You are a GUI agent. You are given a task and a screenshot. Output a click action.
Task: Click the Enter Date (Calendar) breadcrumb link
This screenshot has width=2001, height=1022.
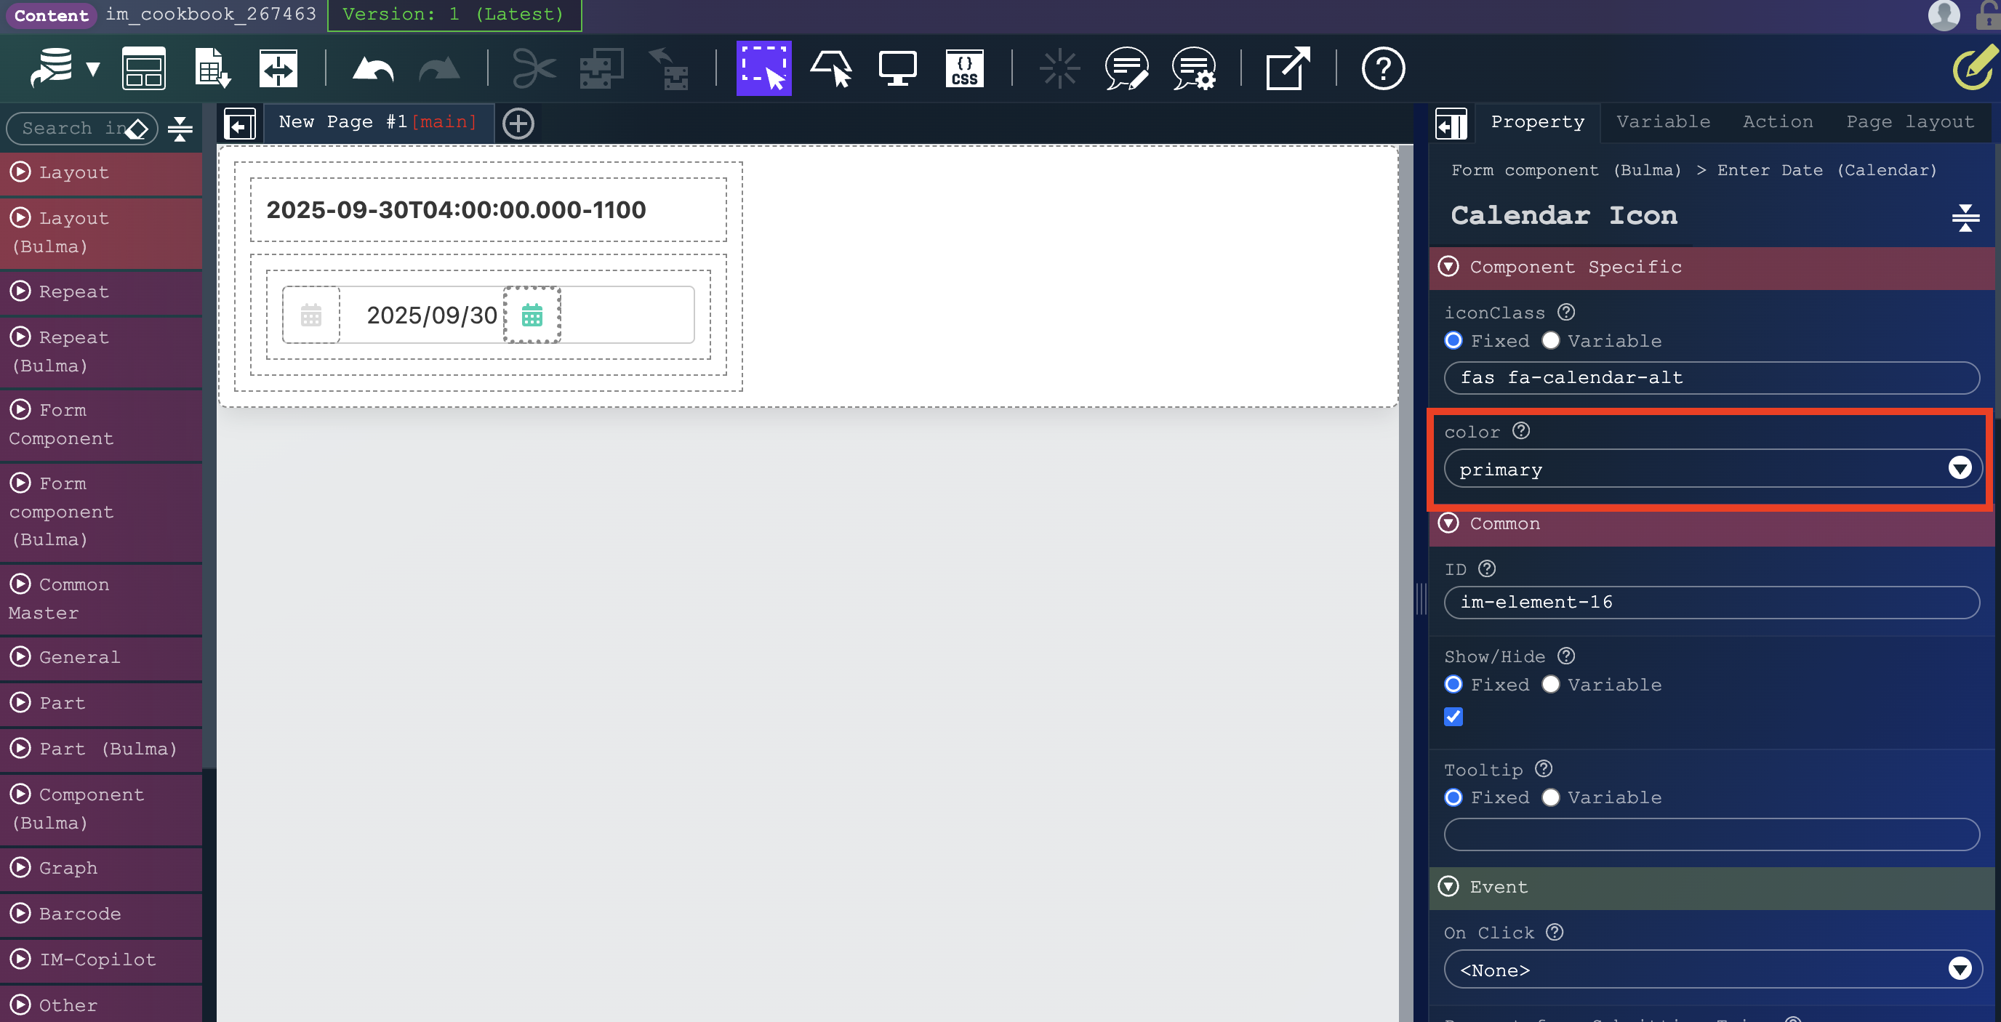1826,170
